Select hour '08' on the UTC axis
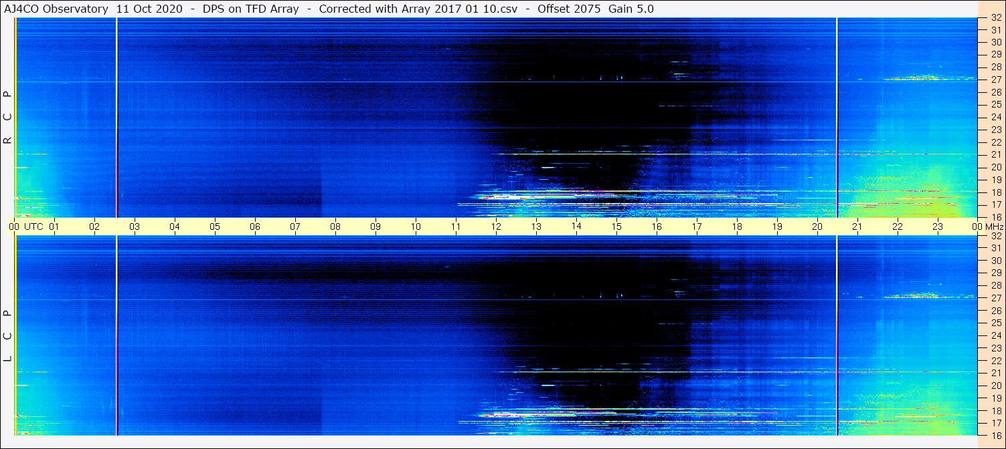Image resolution: width=1006 pixels, height=449 pixels. pos(335,227)
